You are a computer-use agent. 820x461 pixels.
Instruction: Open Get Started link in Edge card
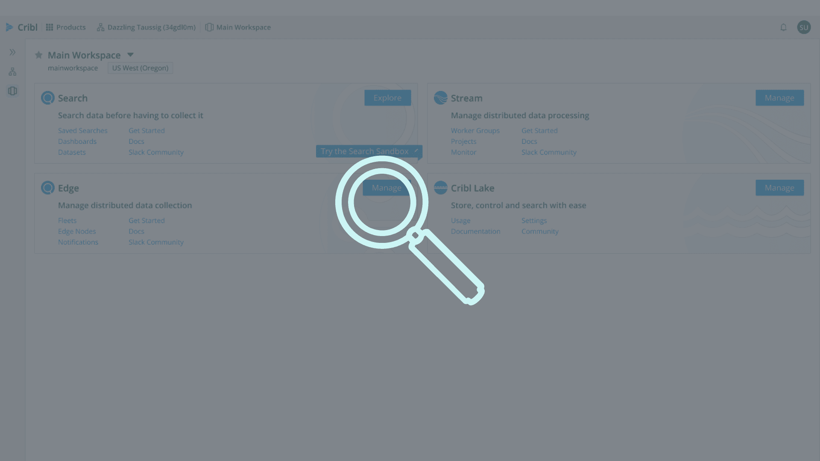[x=146, y=221]
